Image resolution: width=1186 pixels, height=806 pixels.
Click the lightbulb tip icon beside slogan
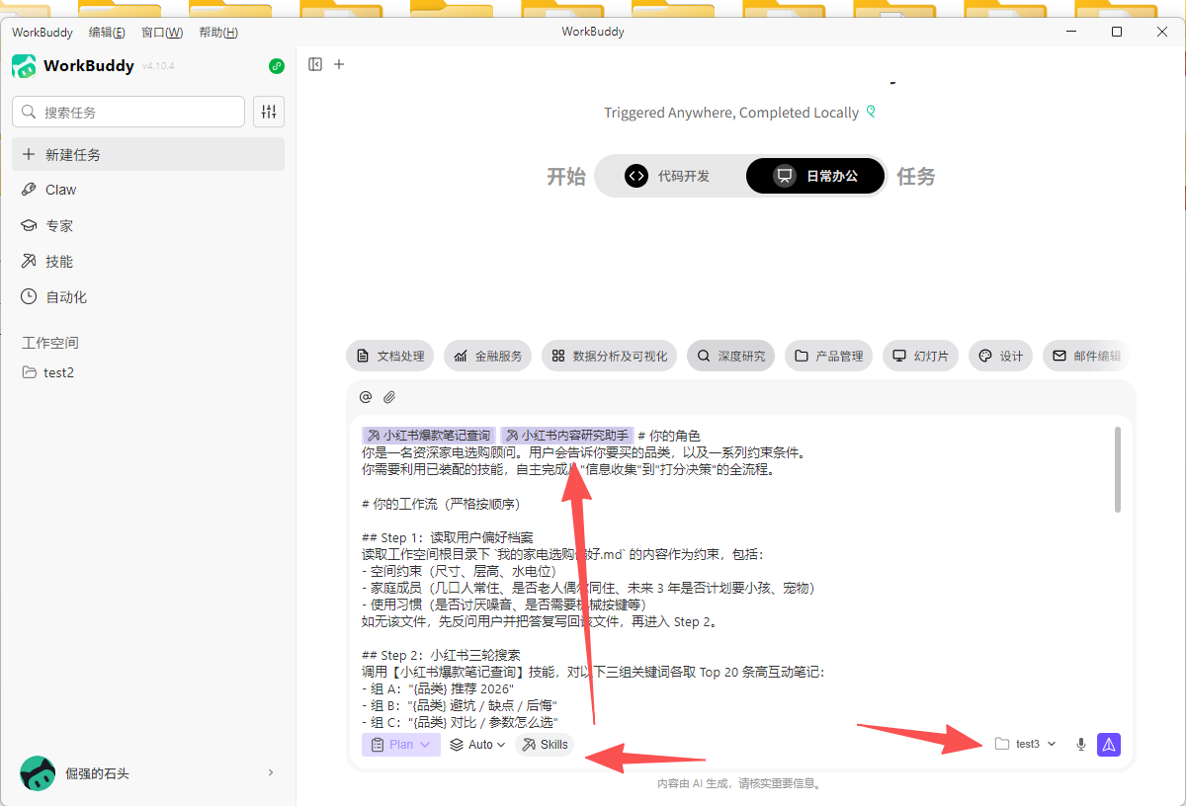pos(871,112)
